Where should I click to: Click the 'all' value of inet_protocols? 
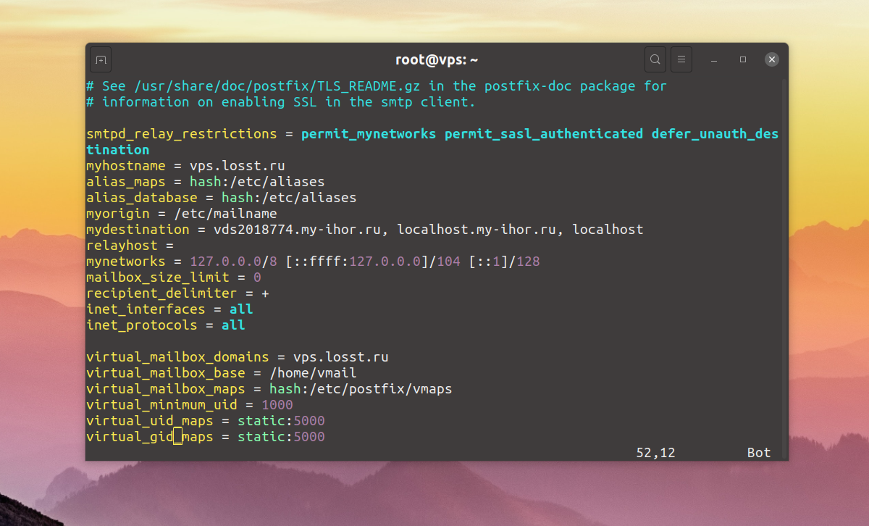233,325
